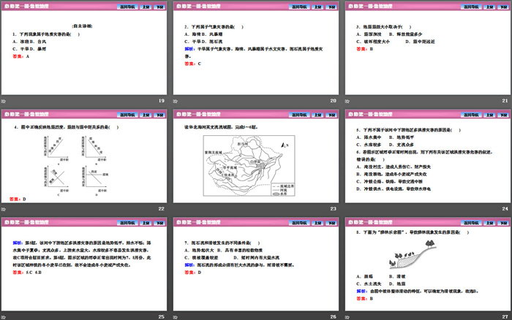The image size is (512, 320).
Task: Click the animation star icon under slide 26
Action: [x=176, y=317]
